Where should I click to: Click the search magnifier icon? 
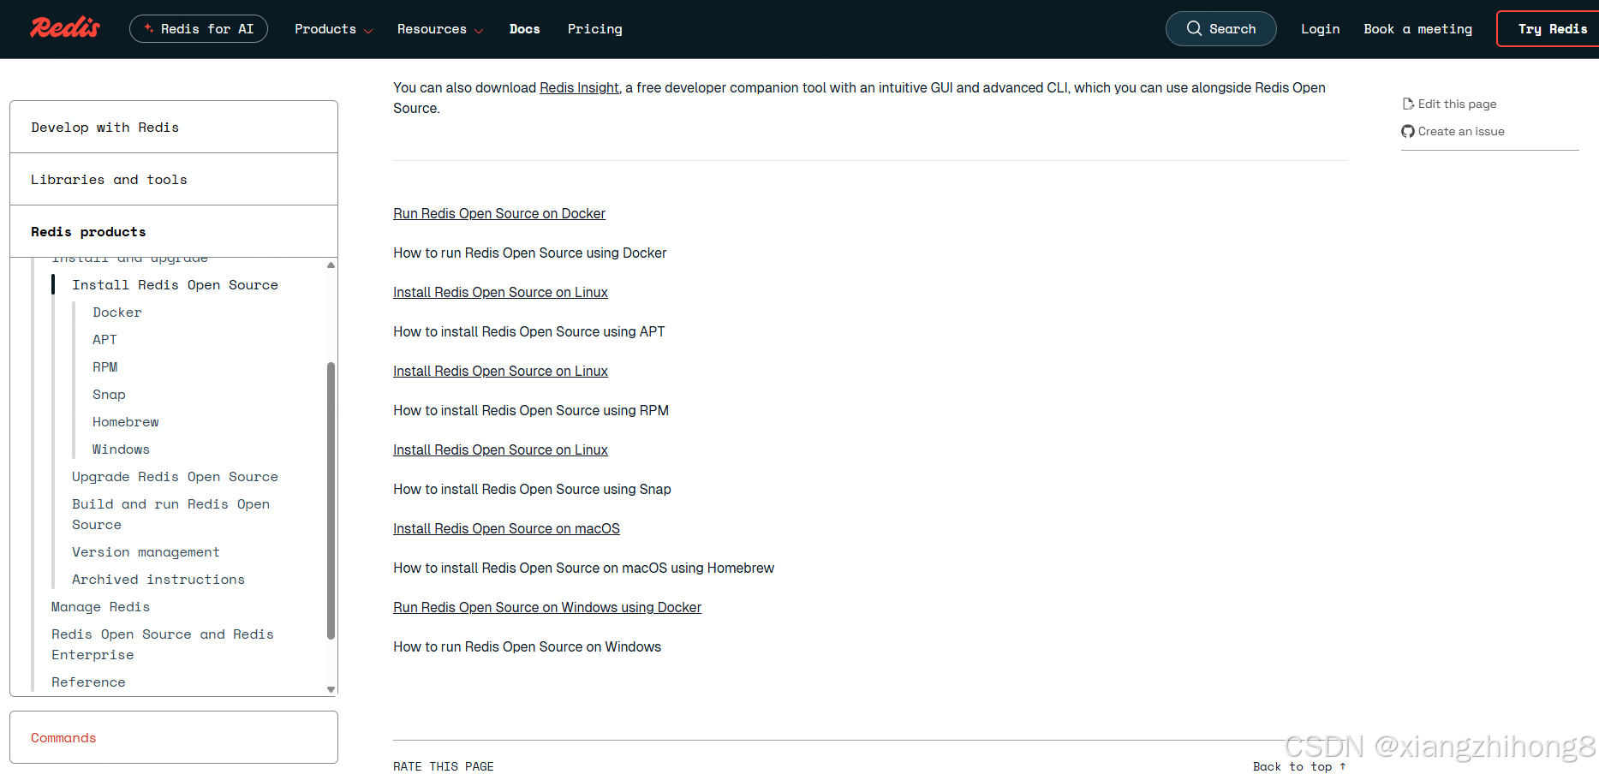click(1194, 28)
